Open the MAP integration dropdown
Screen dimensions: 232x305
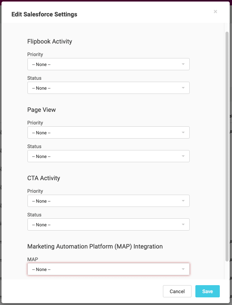pos(108,269)
